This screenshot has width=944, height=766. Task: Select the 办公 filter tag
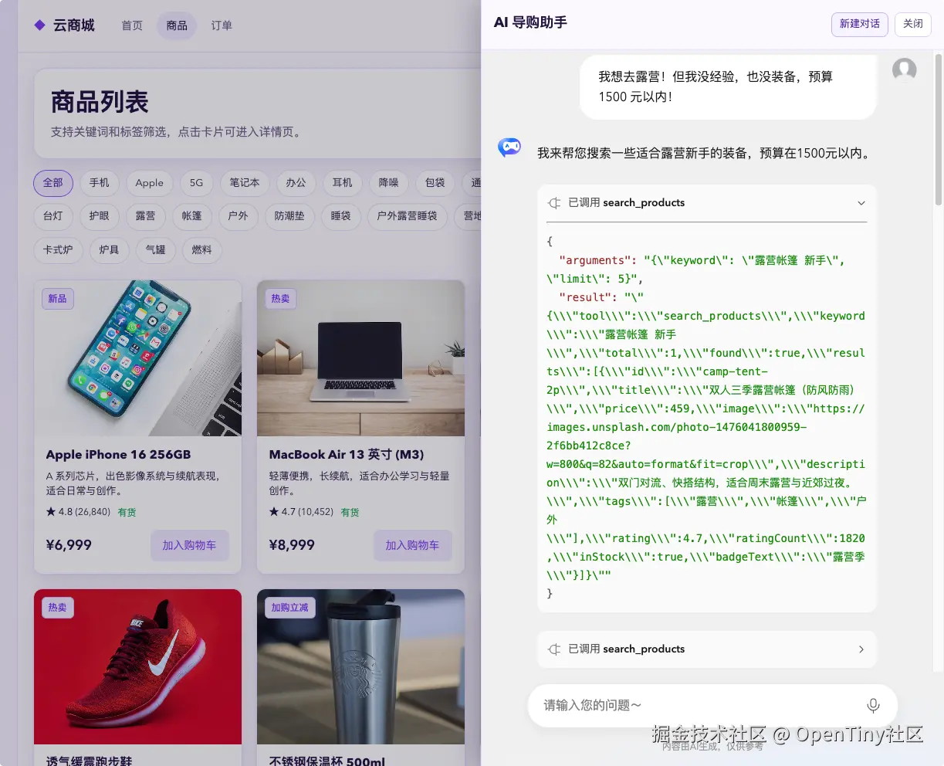pyautogui.click(x=296, y=183)
